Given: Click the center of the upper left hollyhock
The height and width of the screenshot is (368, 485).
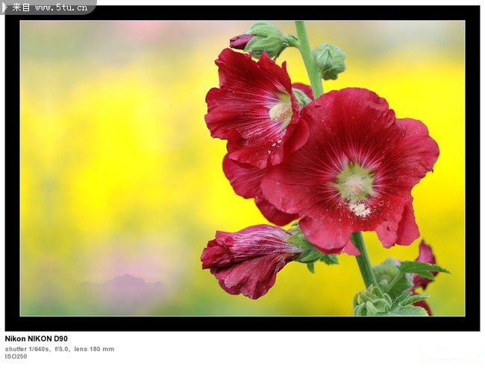Looking at the screenshot, I should pyautogui.click(x=280, y=112).
